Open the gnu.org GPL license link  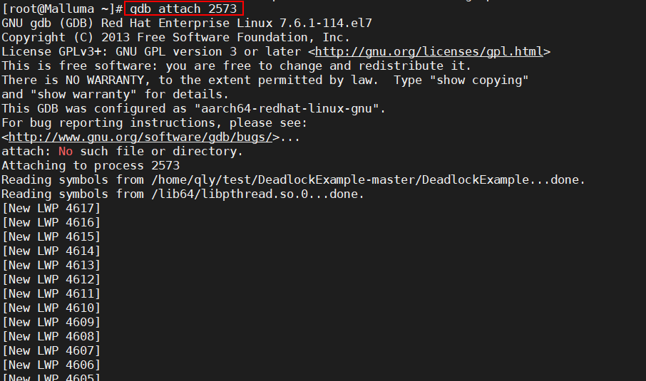coord(429,52)
